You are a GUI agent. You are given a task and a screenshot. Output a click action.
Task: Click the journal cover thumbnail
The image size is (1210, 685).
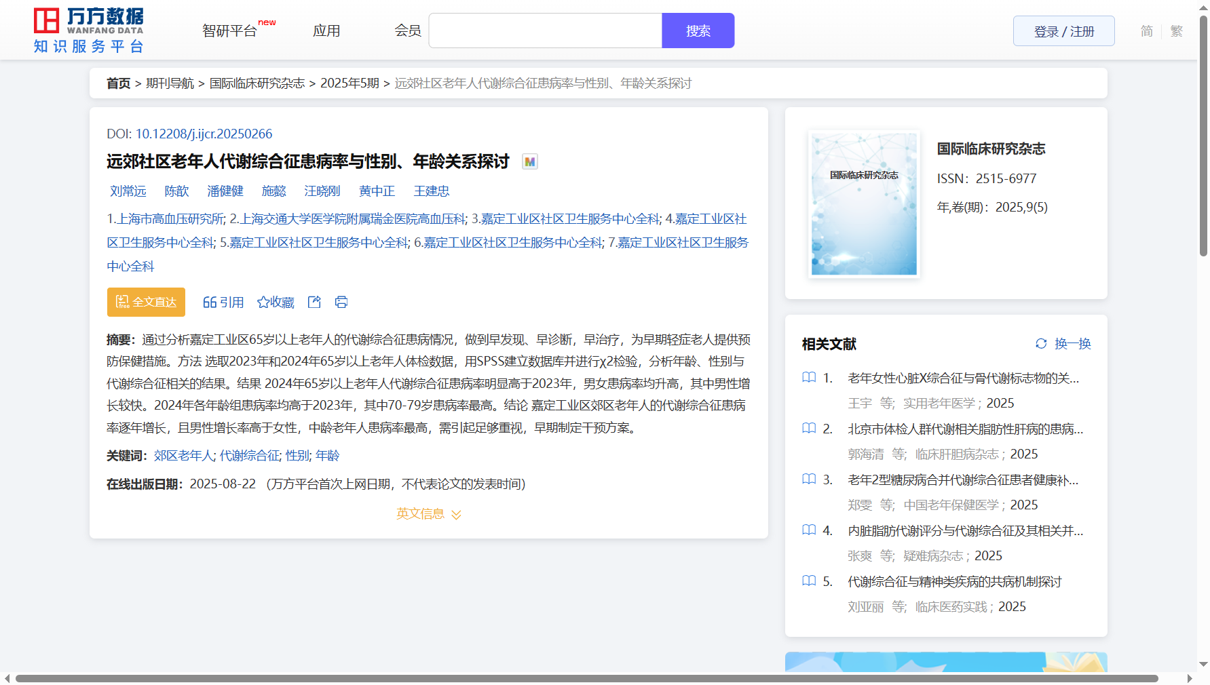pyautogui.click(x=864, y=204)
